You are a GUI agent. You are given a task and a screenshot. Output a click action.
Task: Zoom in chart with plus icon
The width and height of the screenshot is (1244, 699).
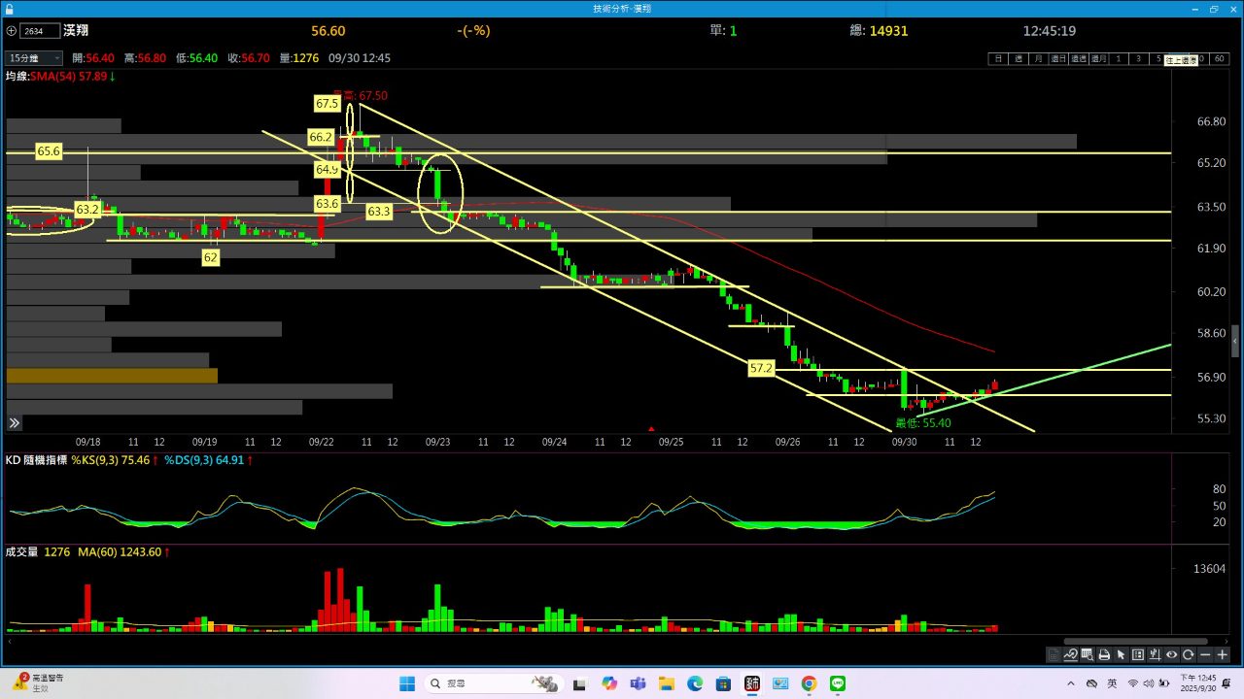pyautogui.click(x=1222, y=655)
